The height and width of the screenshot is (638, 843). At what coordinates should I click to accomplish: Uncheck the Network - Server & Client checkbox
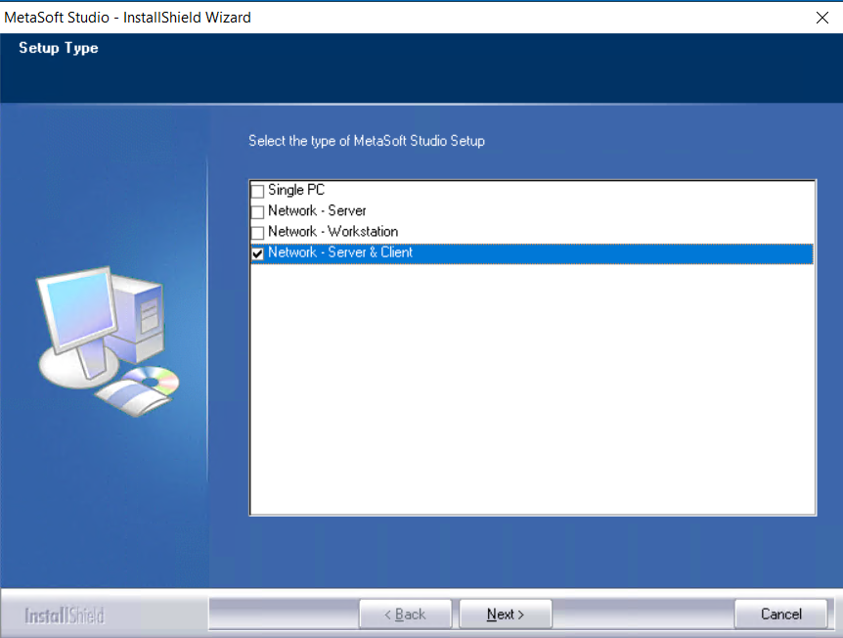[x=257, y=253]
